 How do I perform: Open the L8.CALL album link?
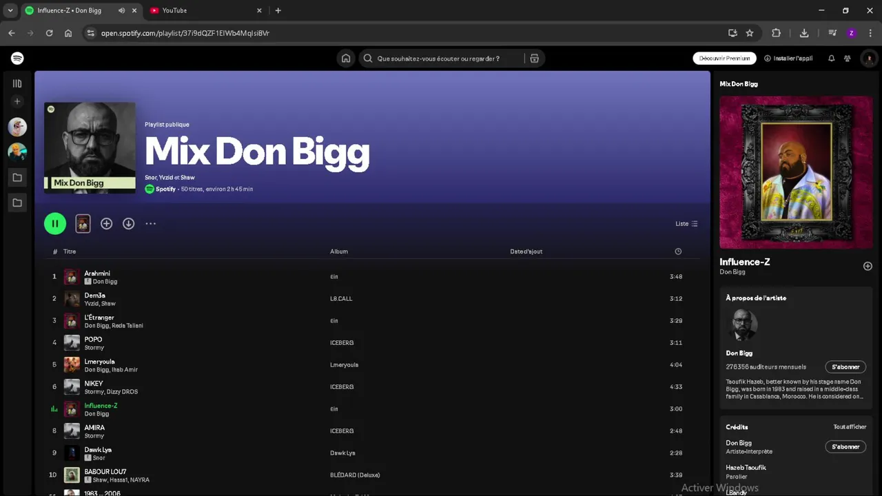tap(341, 299)
